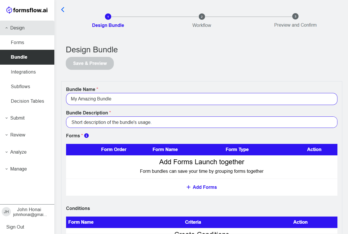The image size is (348, 234).
Task: Click the Conditions section heading
Action: (x=78, y=208)
